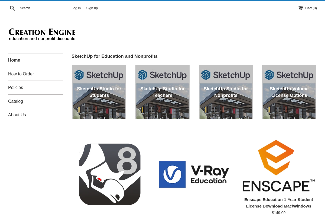Click the SketchUp logo on the Nonprofits card
Viewport: 325px width, 217px height.
click(226, 75)
